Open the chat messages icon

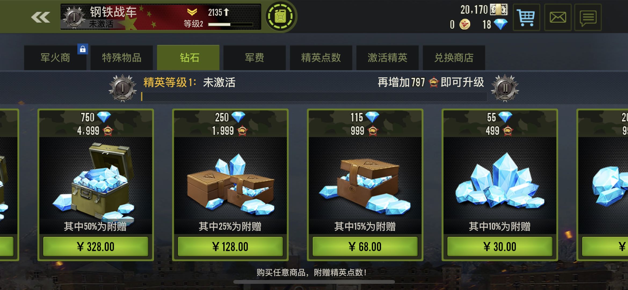coord(588,17)
